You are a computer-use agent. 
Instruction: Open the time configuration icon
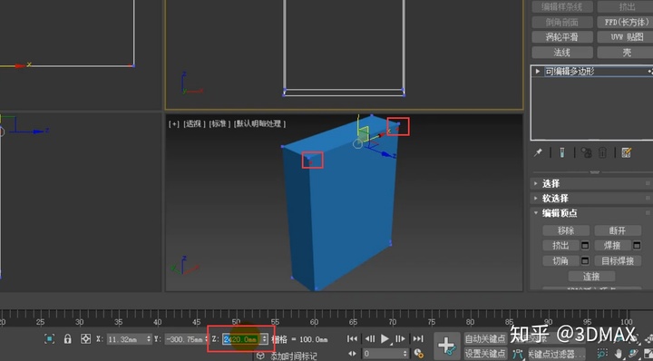pos(418,354)
